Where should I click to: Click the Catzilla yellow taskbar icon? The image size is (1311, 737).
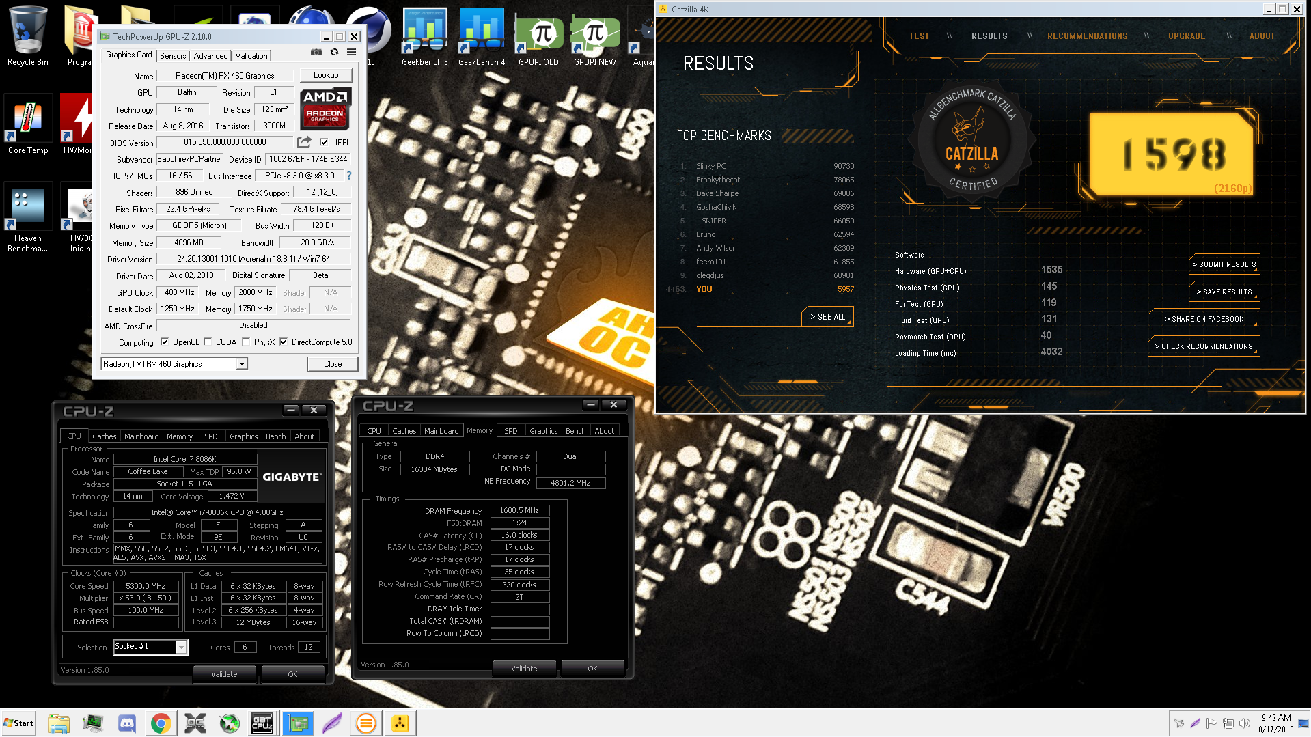click(x=400, y=723)
